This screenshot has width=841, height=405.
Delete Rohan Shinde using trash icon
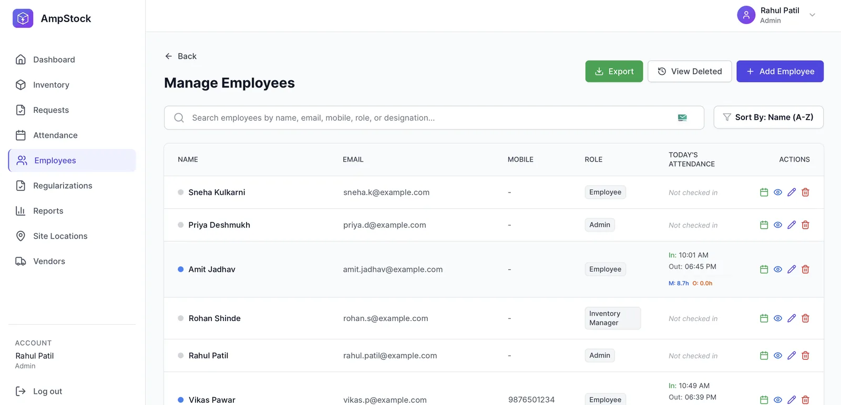pos(805,318)
